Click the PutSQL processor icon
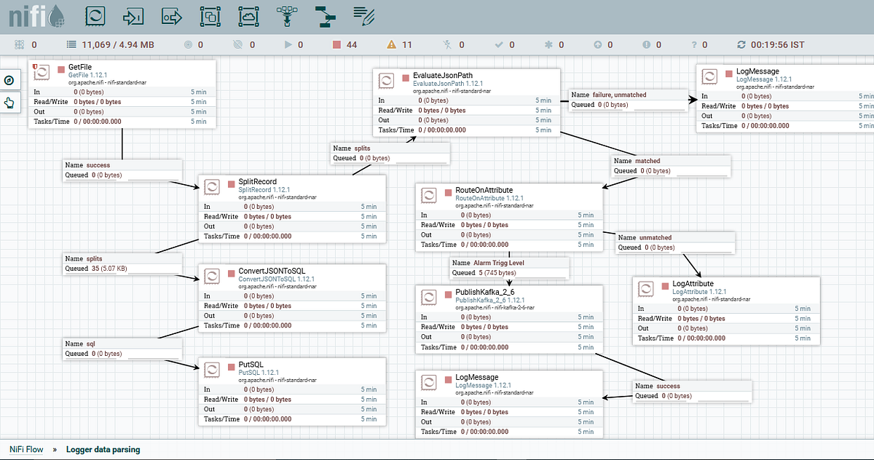874x460 pixels. [x=213, y=370]
